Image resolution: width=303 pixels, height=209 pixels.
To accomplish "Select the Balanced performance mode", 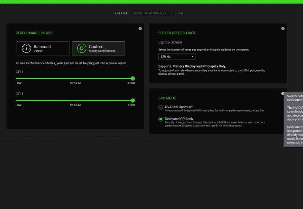I will 43,48.
